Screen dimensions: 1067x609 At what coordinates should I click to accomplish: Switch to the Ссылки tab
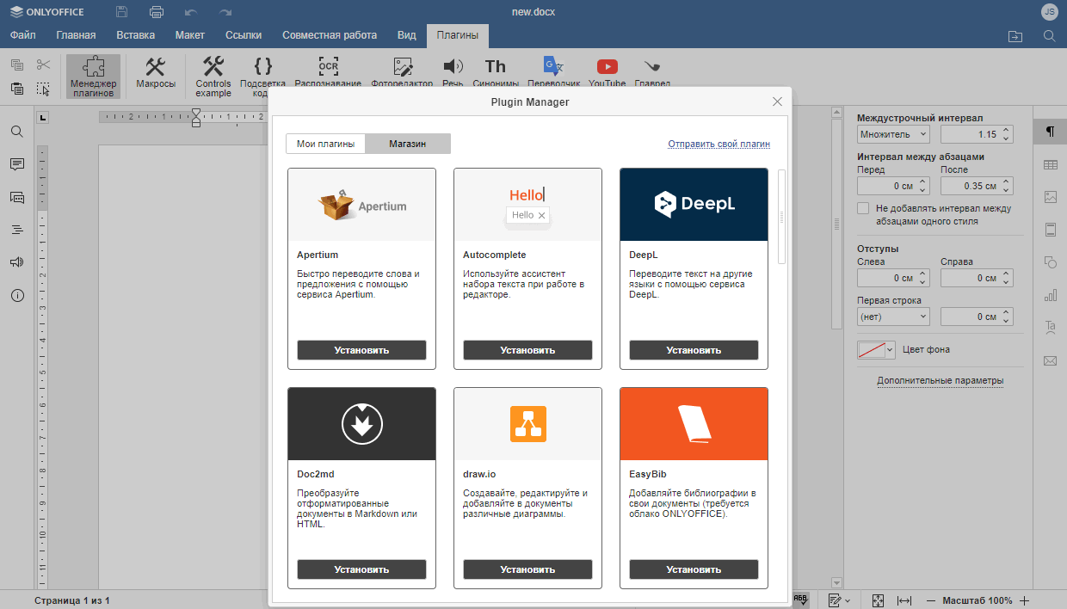tap(244, 35)
